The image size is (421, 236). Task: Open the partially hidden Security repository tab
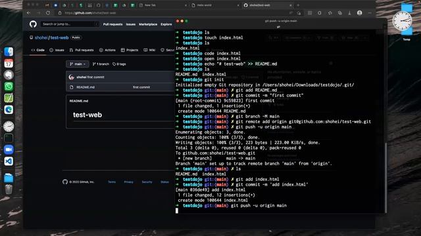point(168,50)
